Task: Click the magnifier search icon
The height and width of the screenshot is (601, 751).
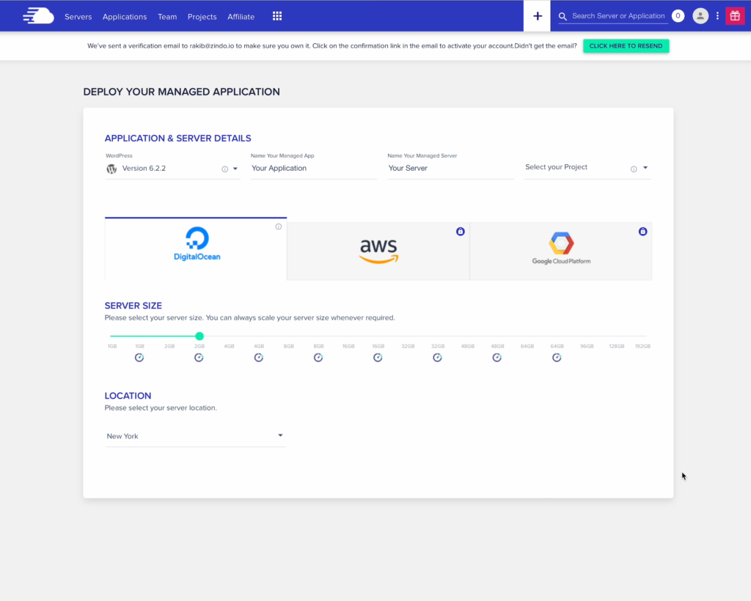Action: [x=563, y=16]
